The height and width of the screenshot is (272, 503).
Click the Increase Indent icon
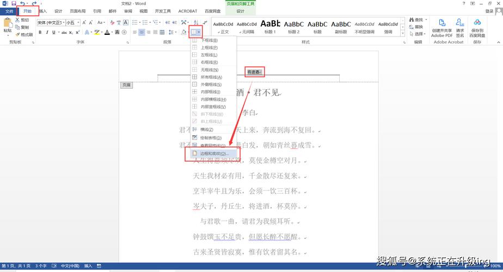[x=175, y=22]
